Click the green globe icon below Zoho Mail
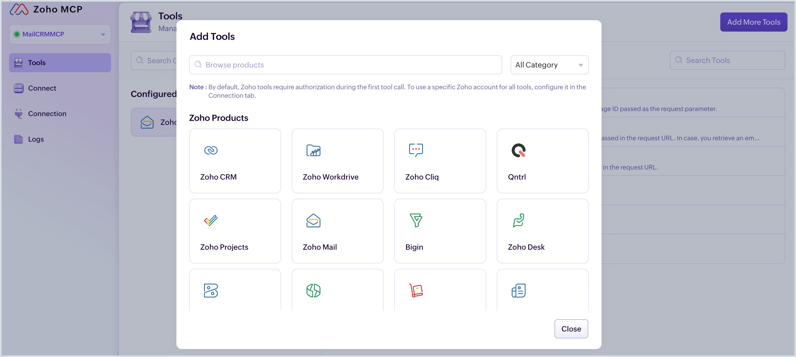Image resolution: width=796 pixels, height=357 pixels. (x=313, y=291)
